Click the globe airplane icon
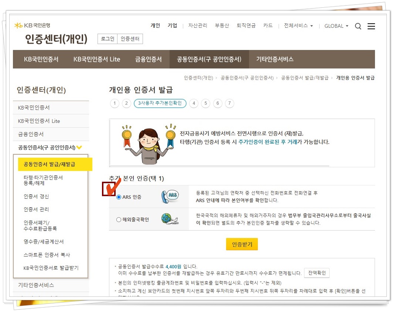This screenshot has width=399, height=312. [170, 219]
